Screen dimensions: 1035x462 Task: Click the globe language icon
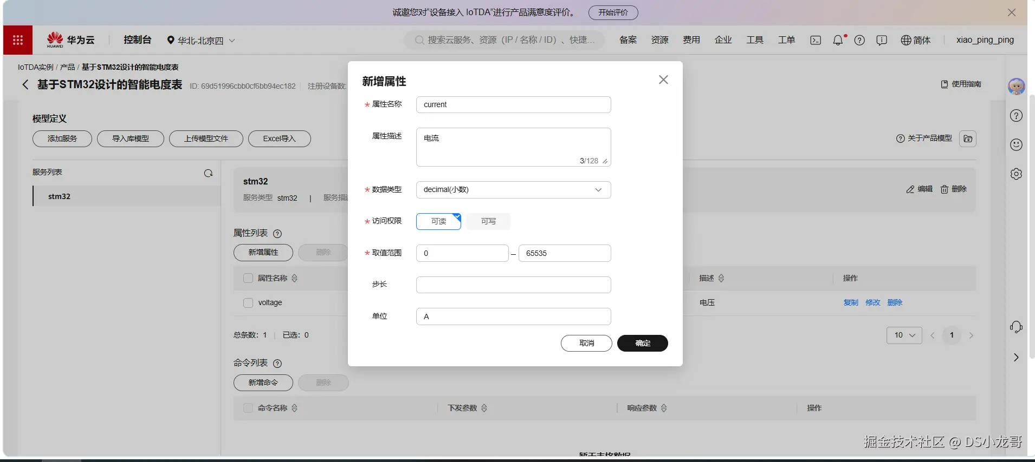pyautogui.click(x=905, y=40)
